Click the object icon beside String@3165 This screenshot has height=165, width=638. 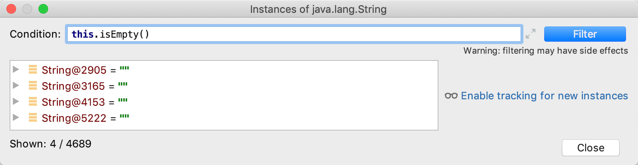33,86
